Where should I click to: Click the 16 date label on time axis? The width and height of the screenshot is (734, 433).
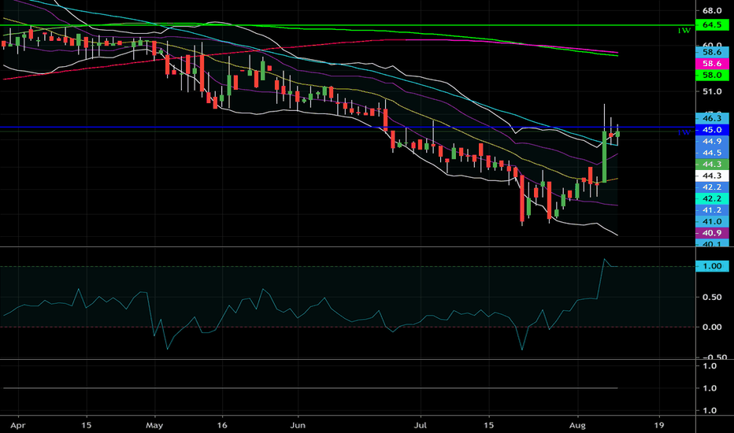pyautogui.click(x=222, y=425)
